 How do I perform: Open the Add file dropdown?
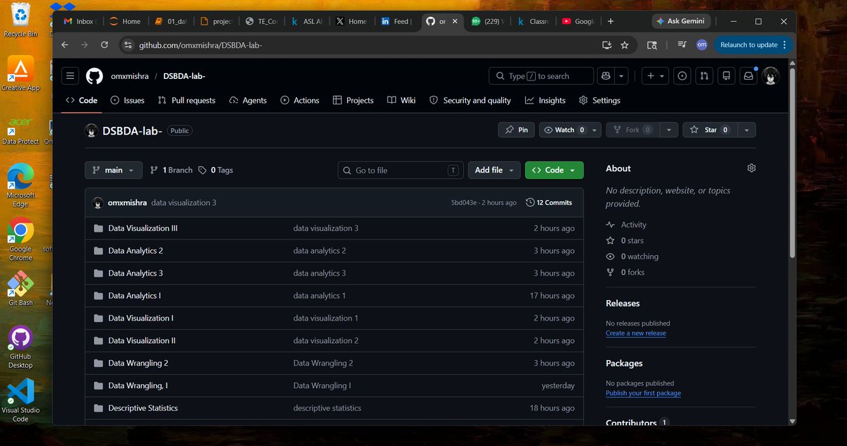coord(494,170)
